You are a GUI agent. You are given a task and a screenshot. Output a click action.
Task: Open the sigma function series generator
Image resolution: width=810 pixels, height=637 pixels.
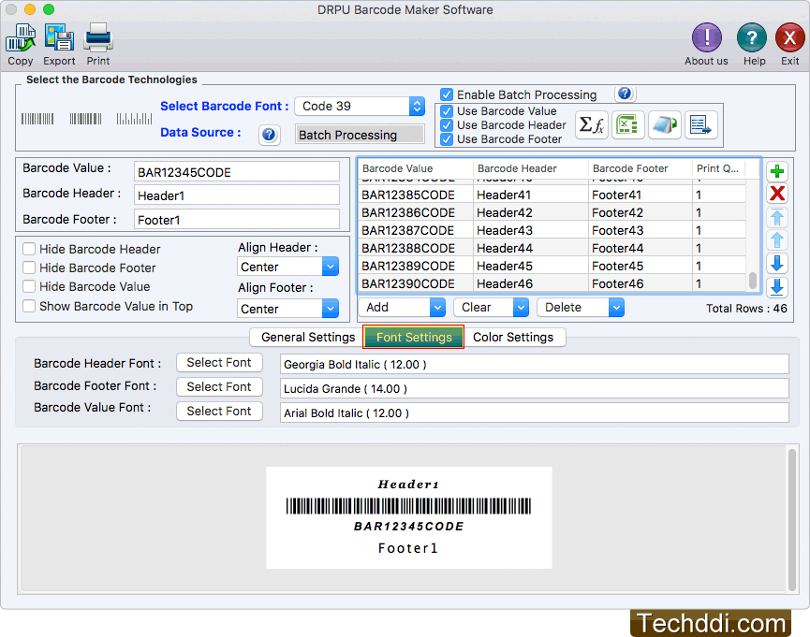point(592,125)
